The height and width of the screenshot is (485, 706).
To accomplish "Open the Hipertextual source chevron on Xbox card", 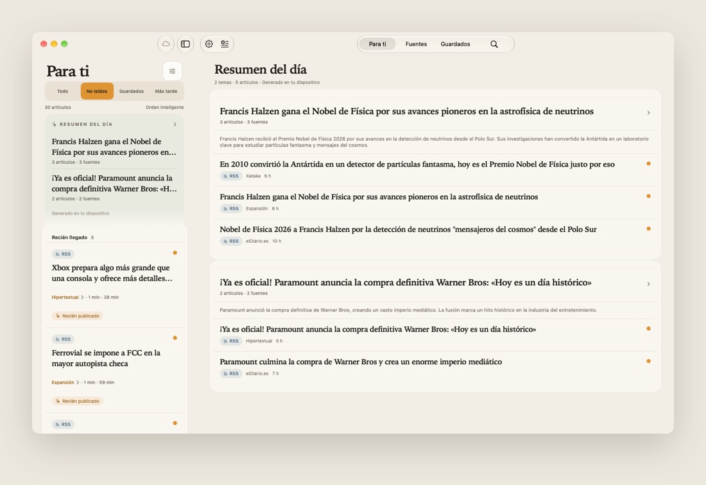I will 82,297.
